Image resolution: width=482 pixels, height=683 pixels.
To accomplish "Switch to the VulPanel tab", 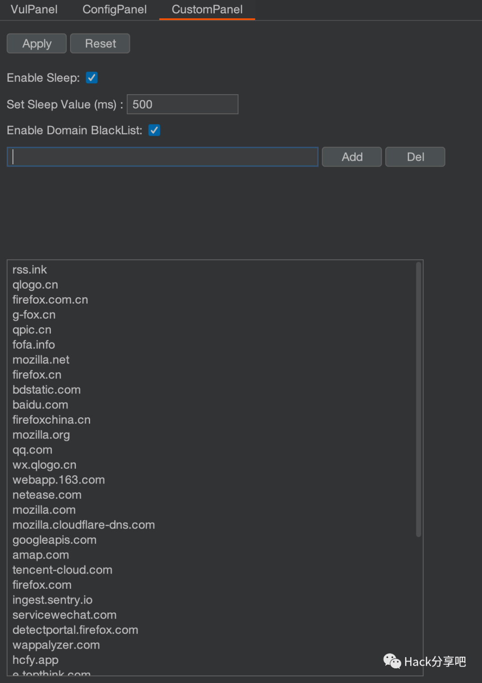I will (x=34, y=9).
